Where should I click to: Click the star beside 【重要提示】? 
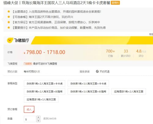[9, 28]
